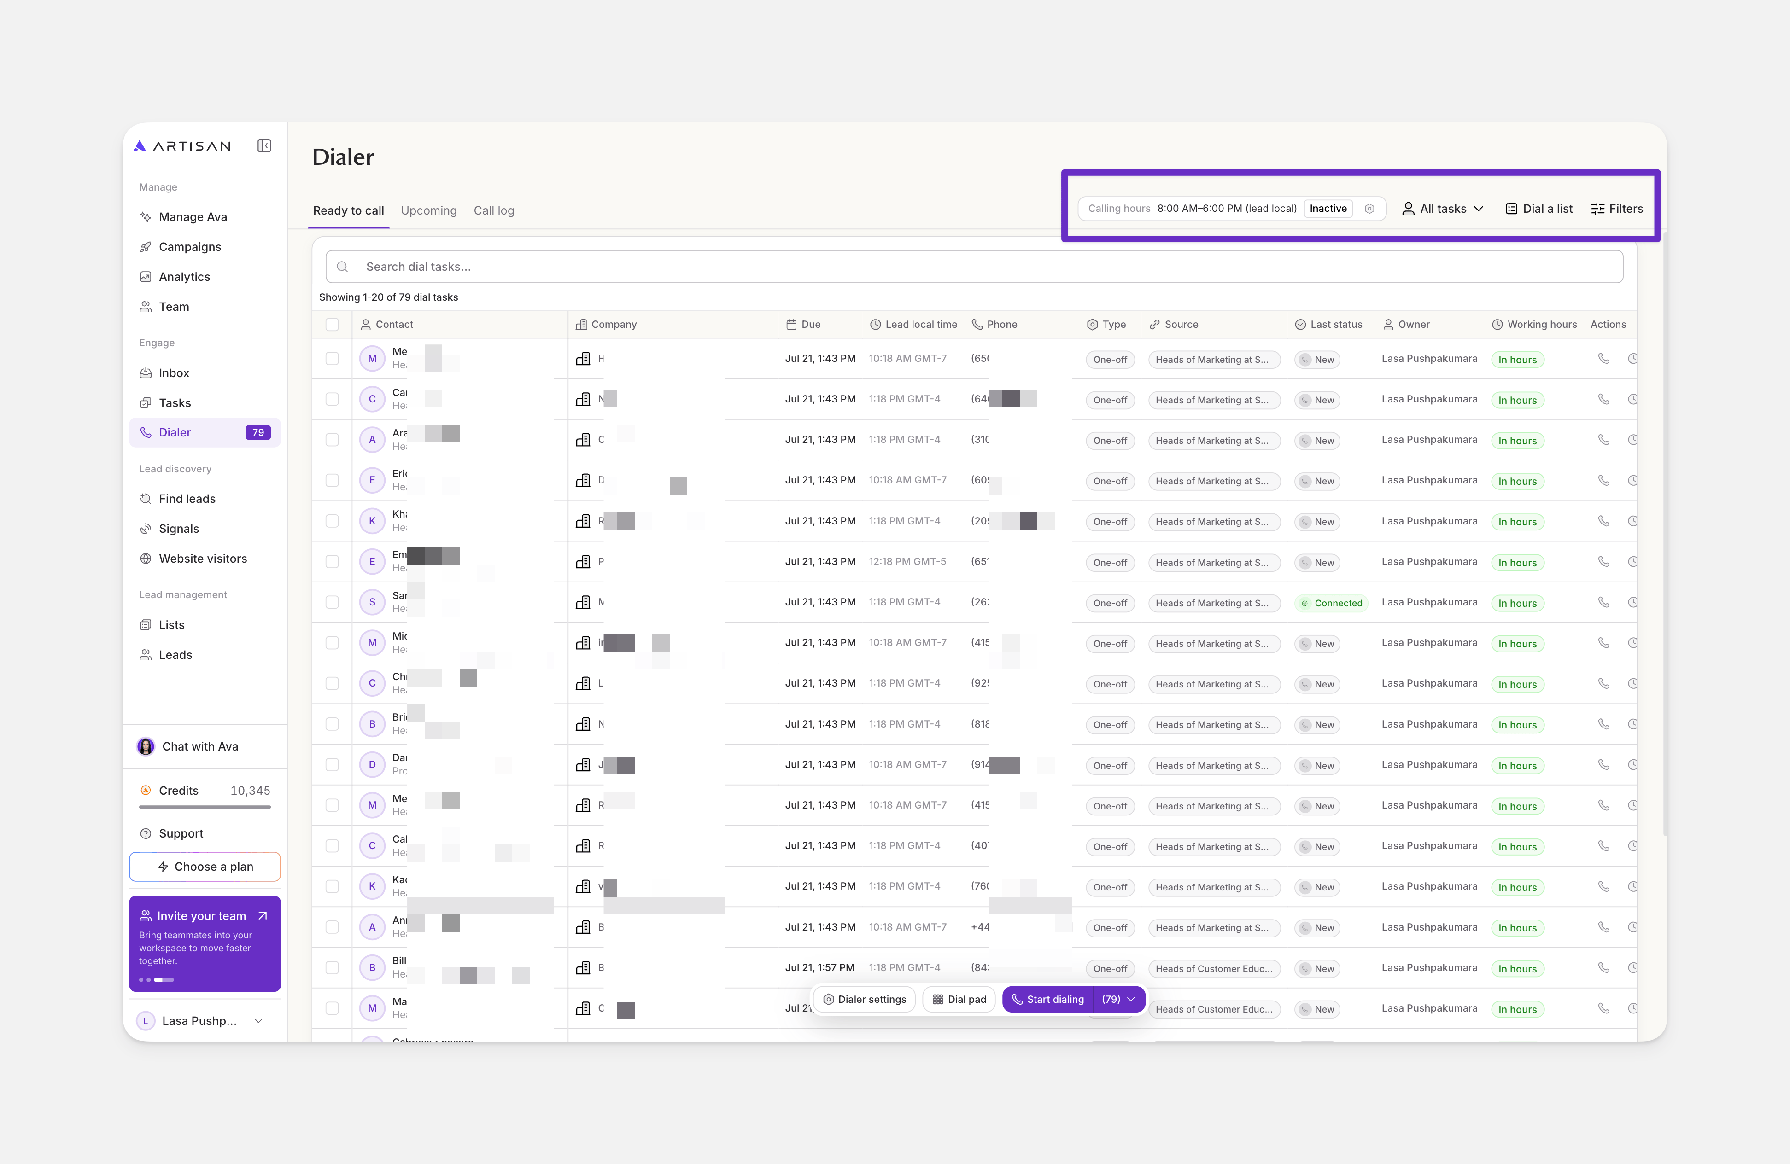Check the row dated Jul 21, 1:57 PM
This screenshot has width=1790, height=1164.
pos(333,968)
